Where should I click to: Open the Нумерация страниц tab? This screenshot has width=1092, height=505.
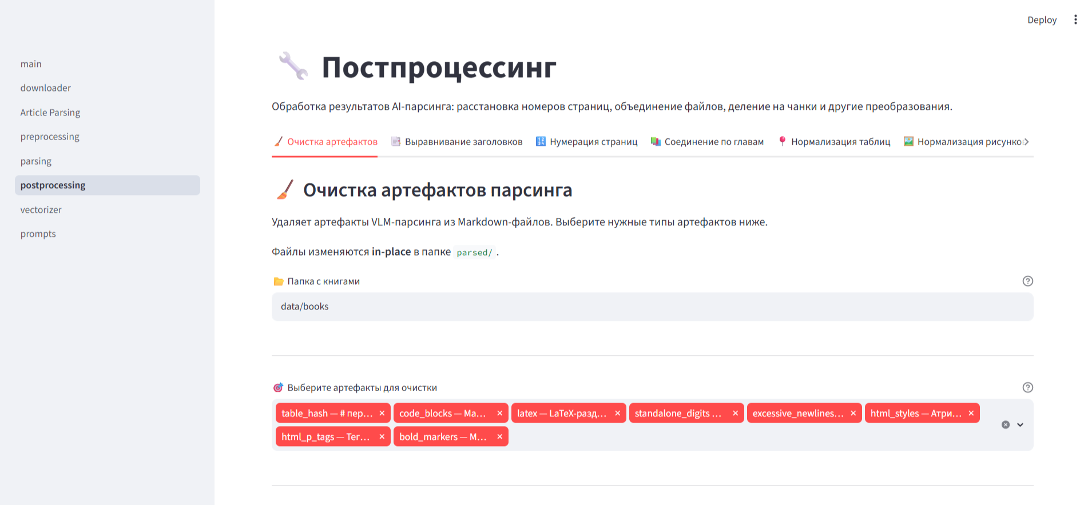click(x=586, y=142)
